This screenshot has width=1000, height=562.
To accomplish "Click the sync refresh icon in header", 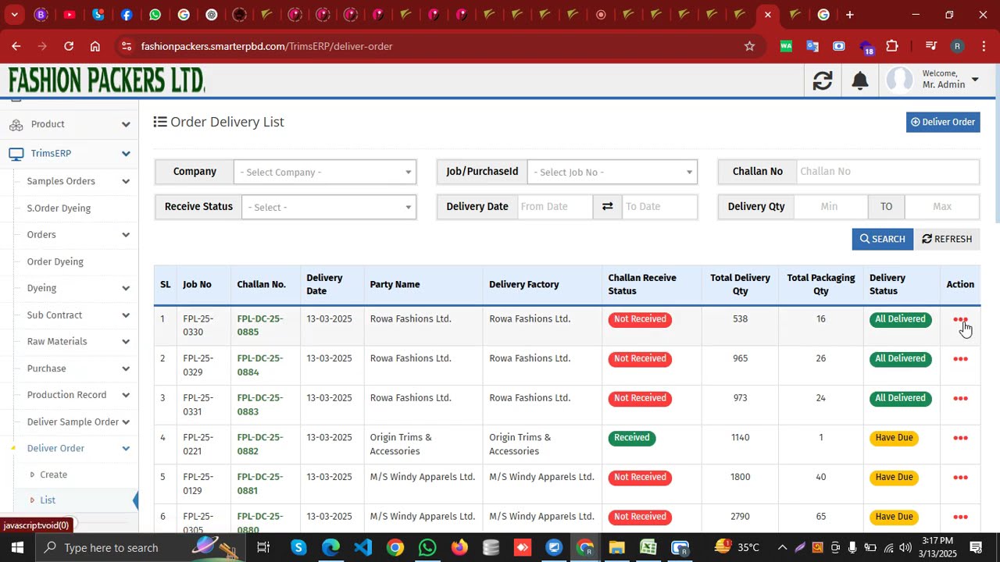I will [x=823, y=80].
